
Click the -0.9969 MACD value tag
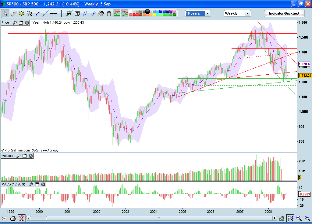(x=304, y=194)
